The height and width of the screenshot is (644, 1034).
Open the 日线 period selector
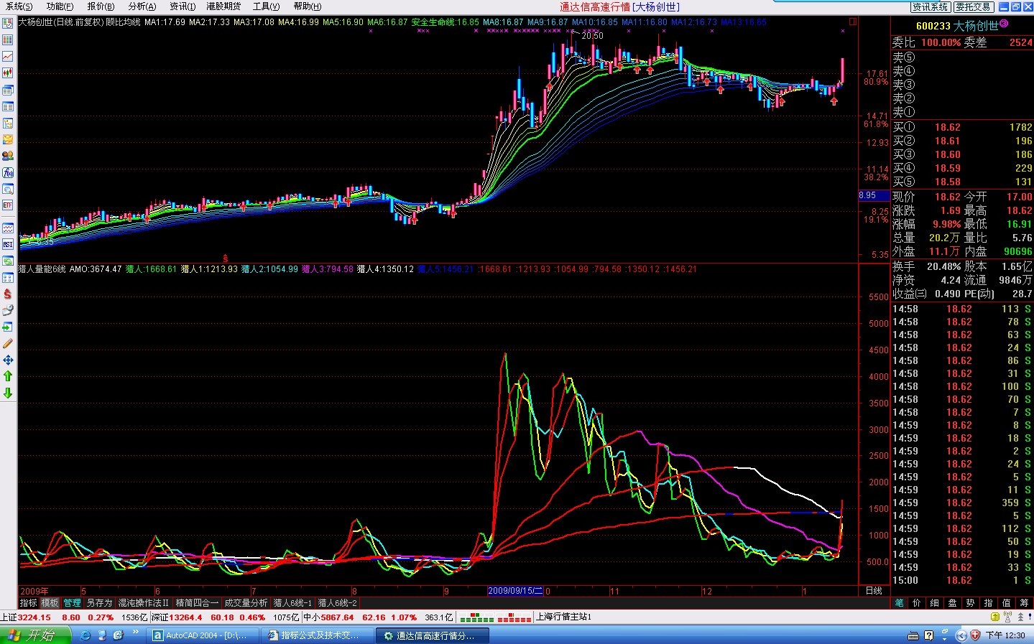874,591
